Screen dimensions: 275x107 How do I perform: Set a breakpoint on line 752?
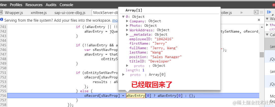3,77
